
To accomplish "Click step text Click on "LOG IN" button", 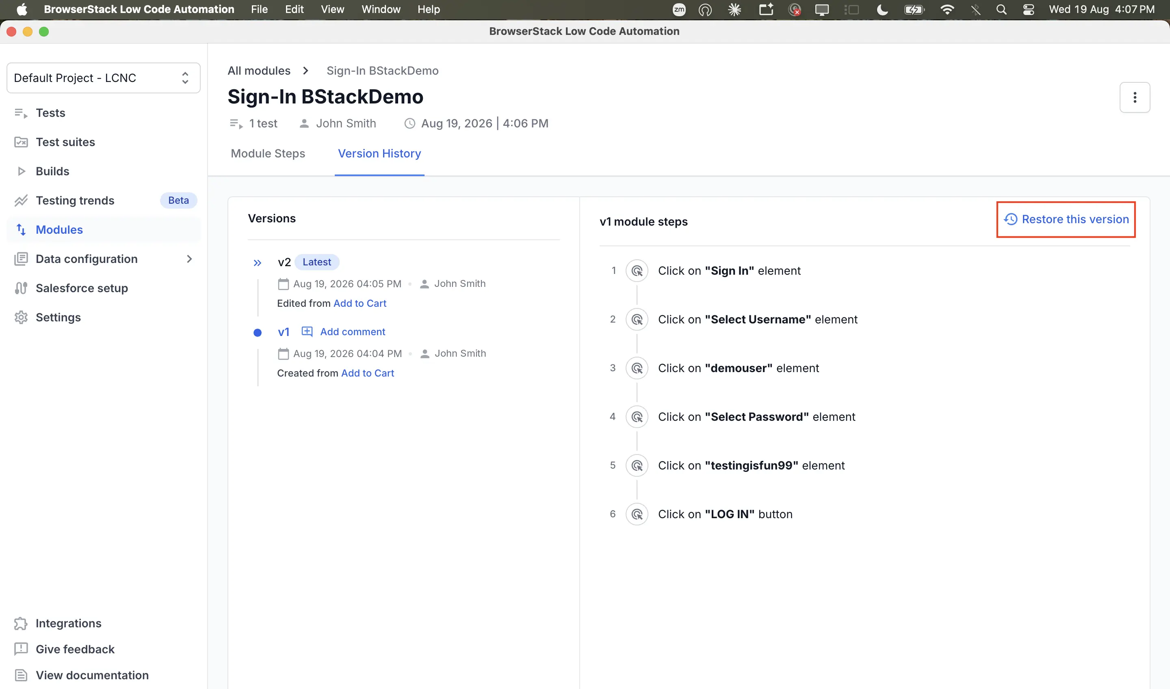I will pyautogui.click(x=725, y=515).
